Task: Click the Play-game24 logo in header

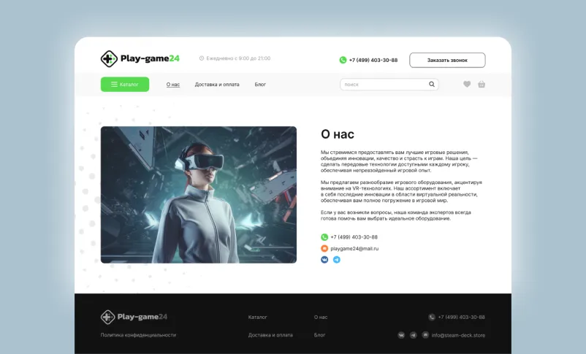Action: (x=140, y=59)
